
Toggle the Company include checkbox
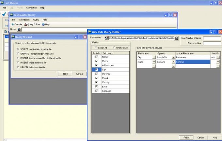coord(96,91)
